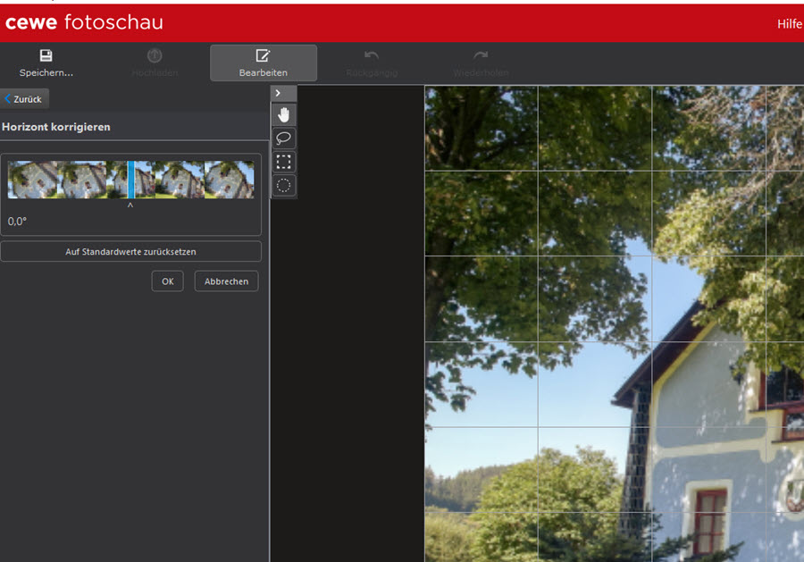This screenshot has width=804, height=562.
Task: Open the Hilfe menu
Action: [789, 24]
